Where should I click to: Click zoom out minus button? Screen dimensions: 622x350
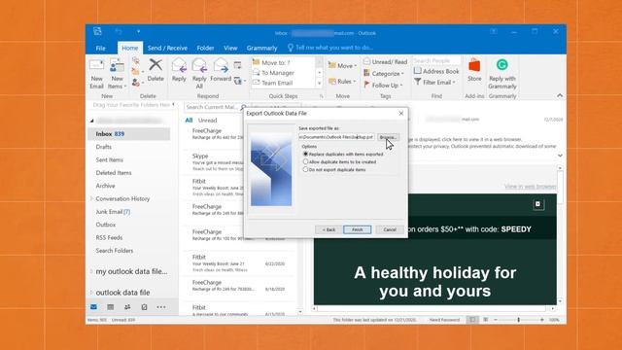coord(496,320)
